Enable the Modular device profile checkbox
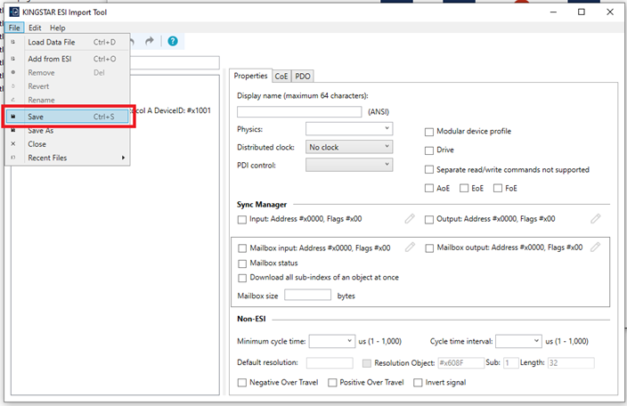 coord(429,131)
